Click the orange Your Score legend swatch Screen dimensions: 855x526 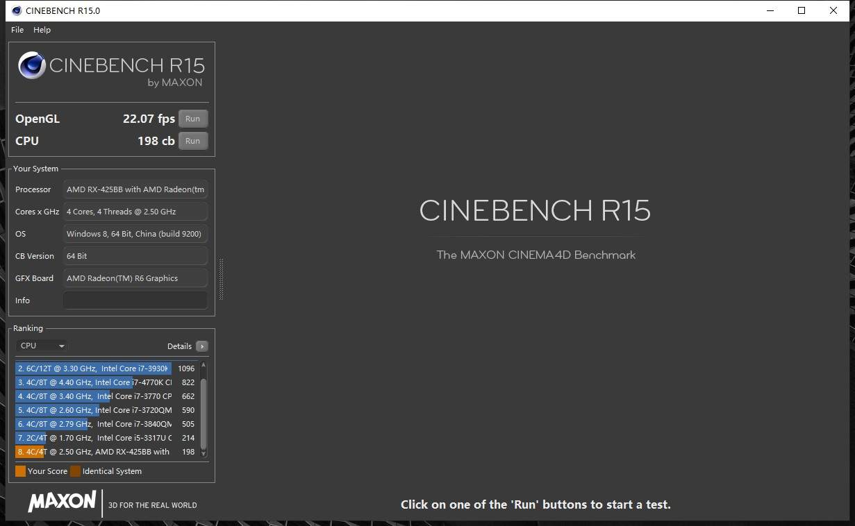(x=20, y=471)
